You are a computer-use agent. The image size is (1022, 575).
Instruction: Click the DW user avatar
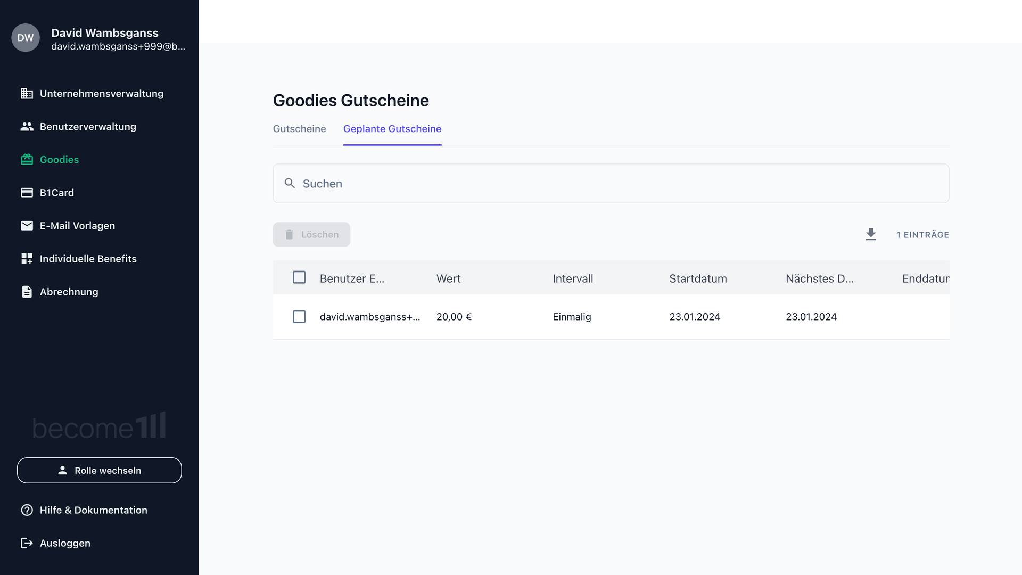point(26,38)
